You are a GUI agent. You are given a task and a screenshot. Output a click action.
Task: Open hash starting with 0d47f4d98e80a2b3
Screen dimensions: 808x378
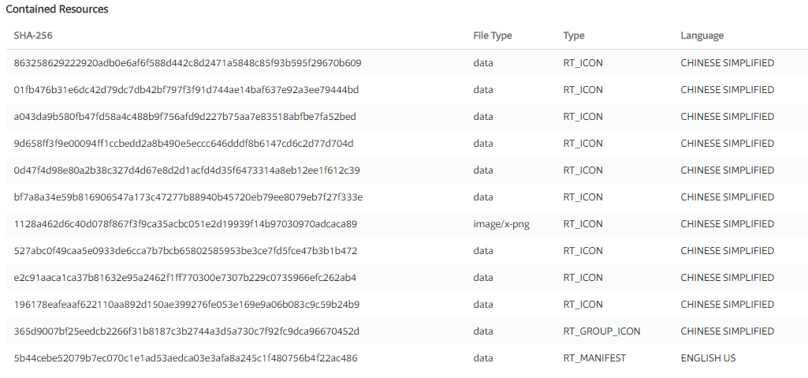click(187, 170)
